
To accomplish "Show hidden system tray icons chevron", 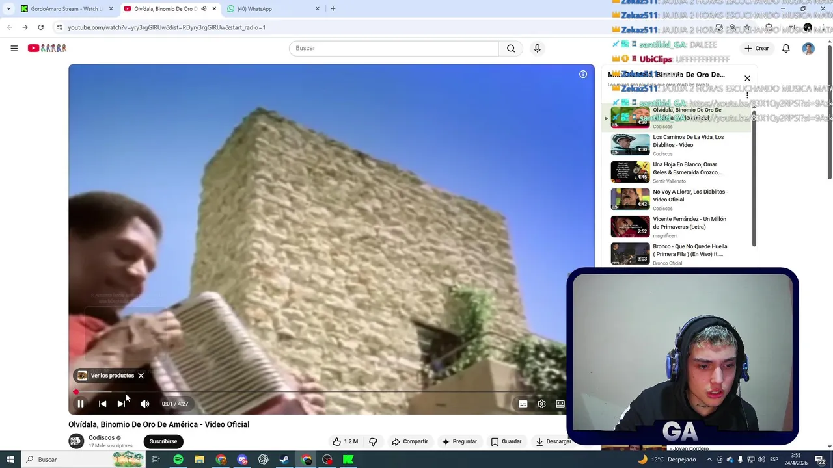I will (709, 460).
